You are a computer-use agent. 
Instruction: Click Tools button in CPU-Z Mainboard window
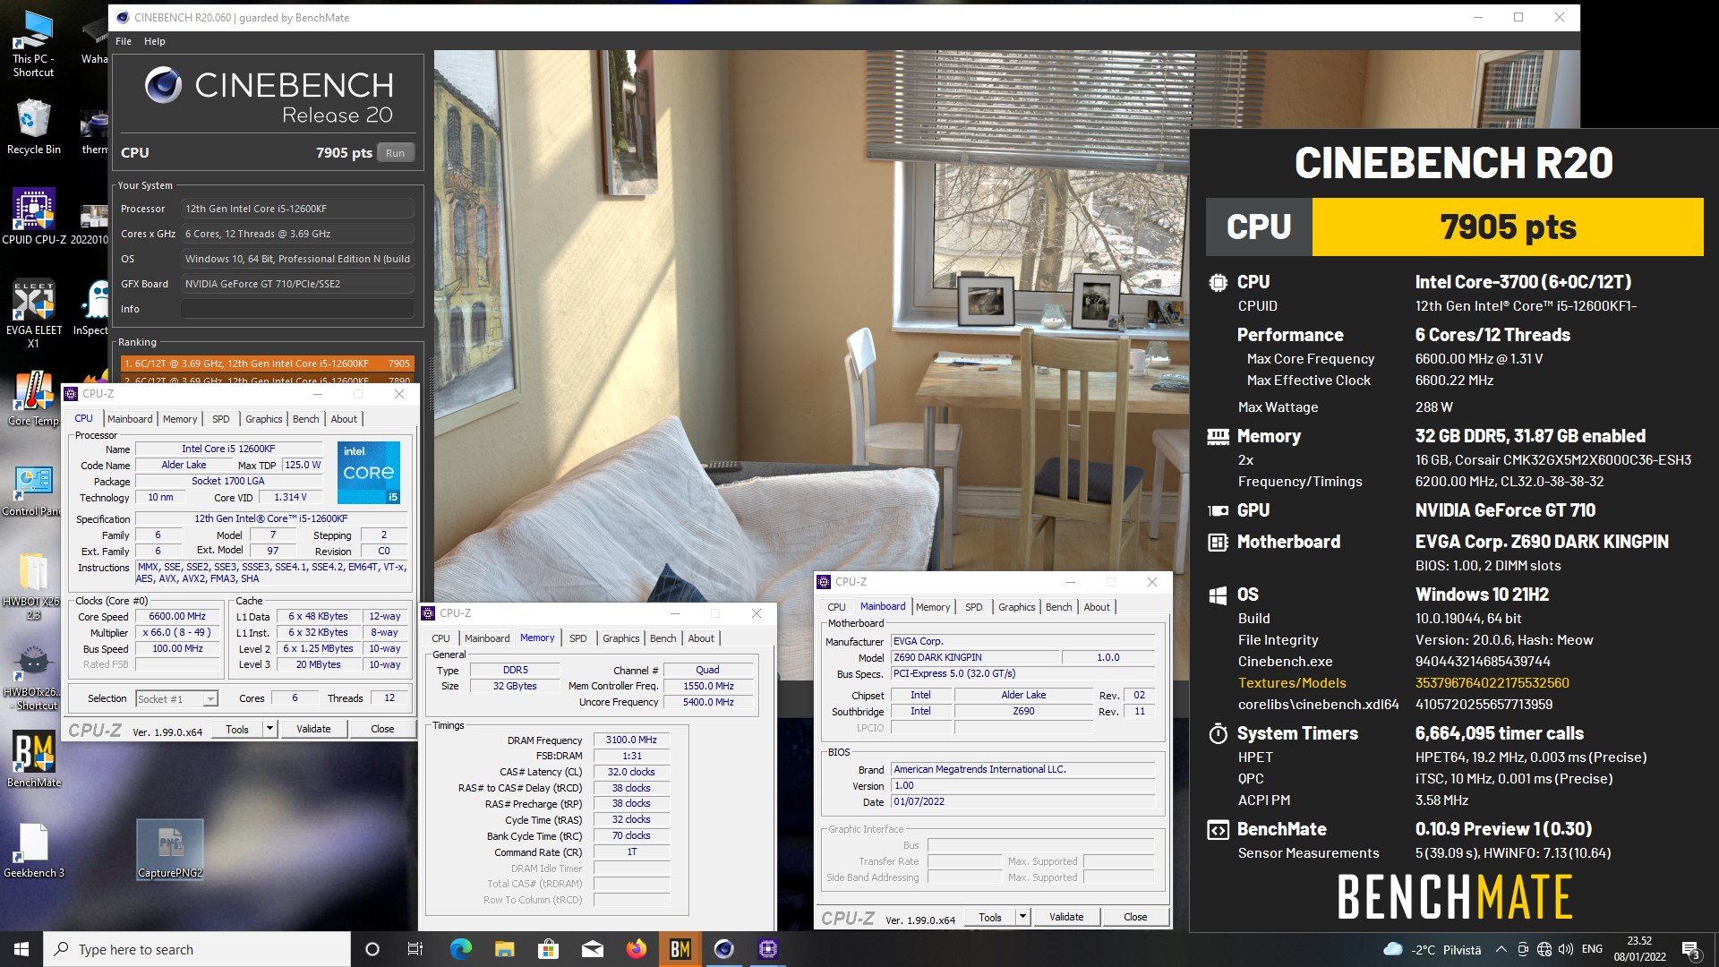click(x=990, y=917)
